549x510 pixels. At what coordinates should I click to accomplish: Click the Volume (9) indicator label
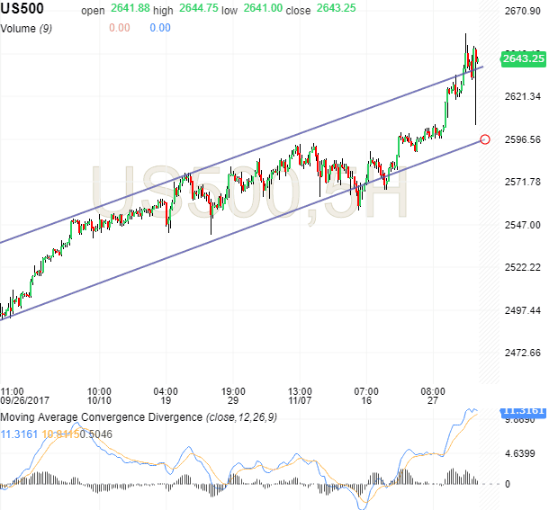(31, 28)
